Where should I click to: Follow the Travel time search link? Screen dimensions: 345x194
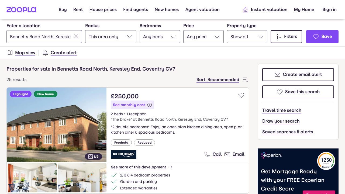pos(282,110)
